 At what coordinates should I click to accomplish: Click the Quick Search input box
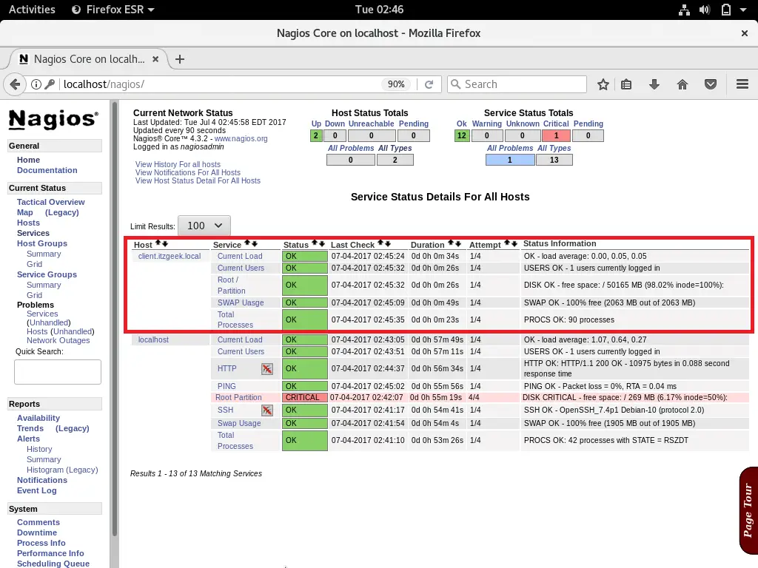click(58, 372)
